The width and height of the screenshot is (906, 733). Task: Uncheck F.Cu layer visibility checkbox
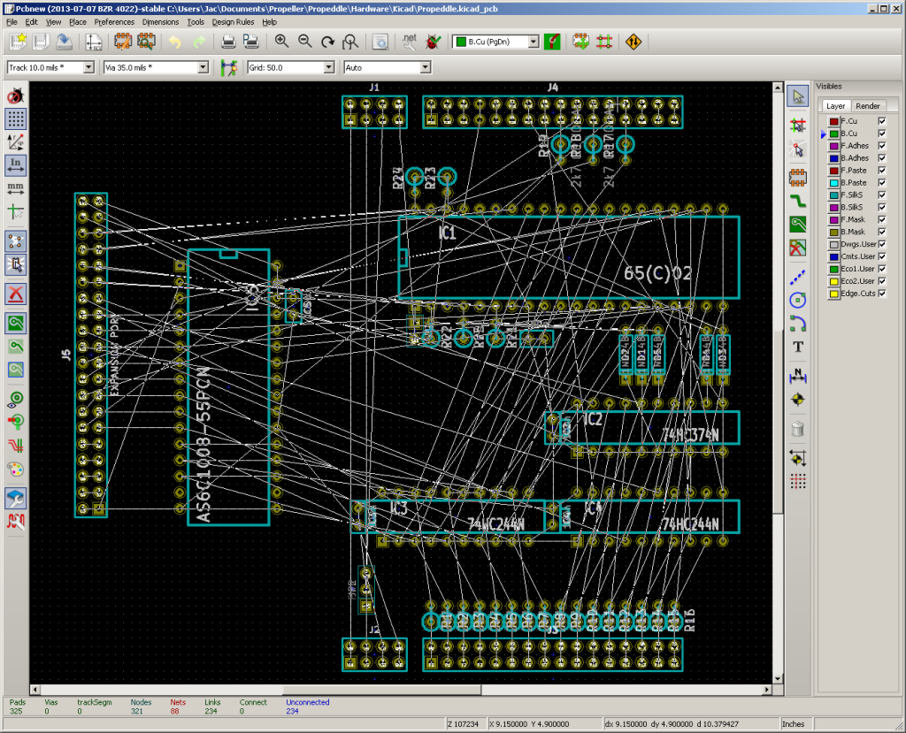point(882,121)
